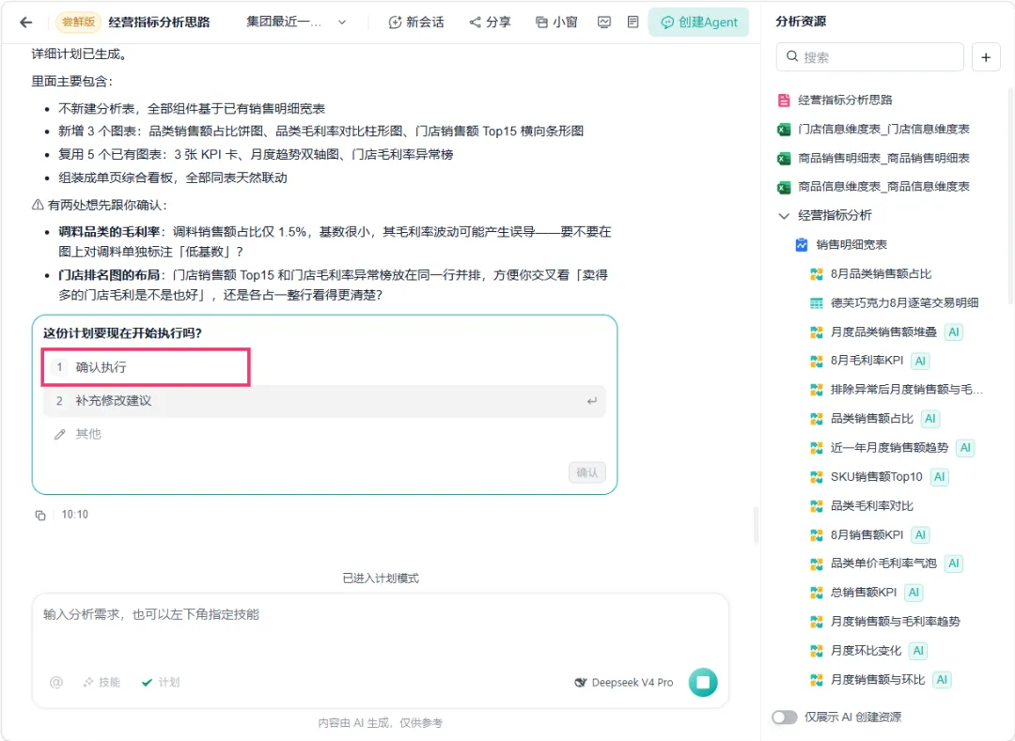Collapse the 经营指标分析 folder
This screenshot has height=741, width=1015.
(x=784, y=215)
